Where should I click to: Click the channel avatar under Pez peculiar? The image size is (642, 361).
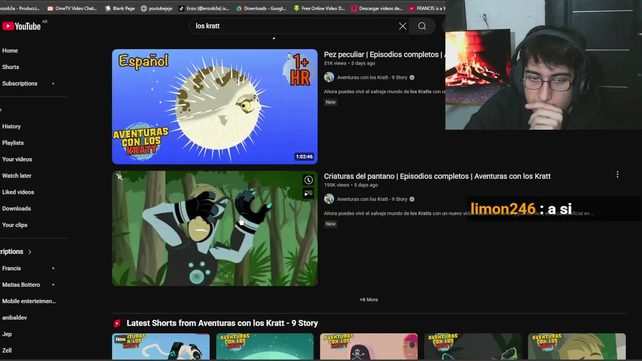329,77
